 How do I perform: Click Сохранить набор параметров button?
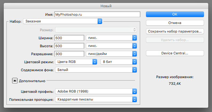click(x=175, y=31)
